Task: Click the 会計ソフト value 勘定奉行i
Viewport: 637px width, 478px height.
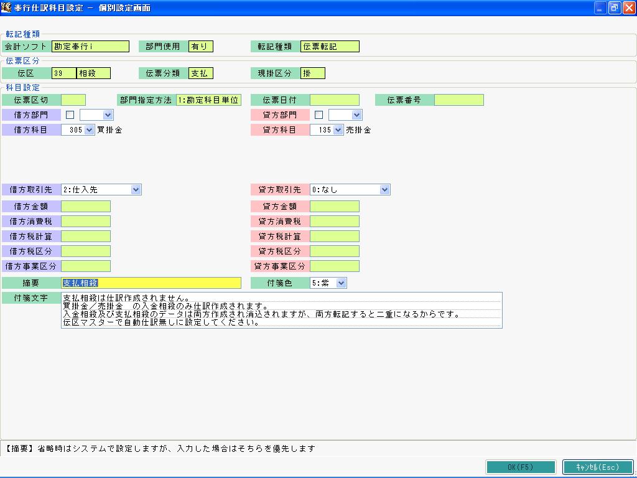Action: pos(90,46)
